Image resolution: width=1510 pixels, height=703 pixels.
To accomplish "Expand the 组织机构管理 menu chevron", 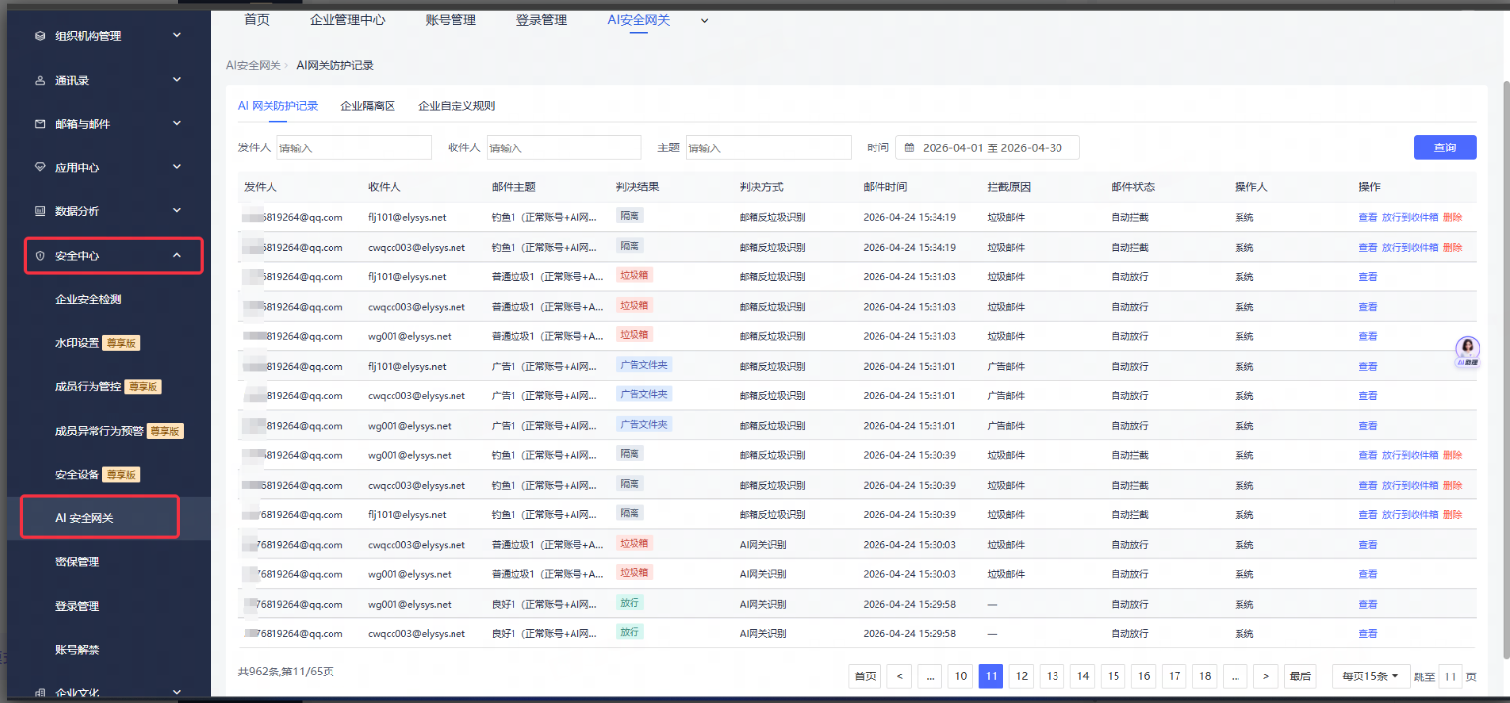I will (x=177, y=36).
